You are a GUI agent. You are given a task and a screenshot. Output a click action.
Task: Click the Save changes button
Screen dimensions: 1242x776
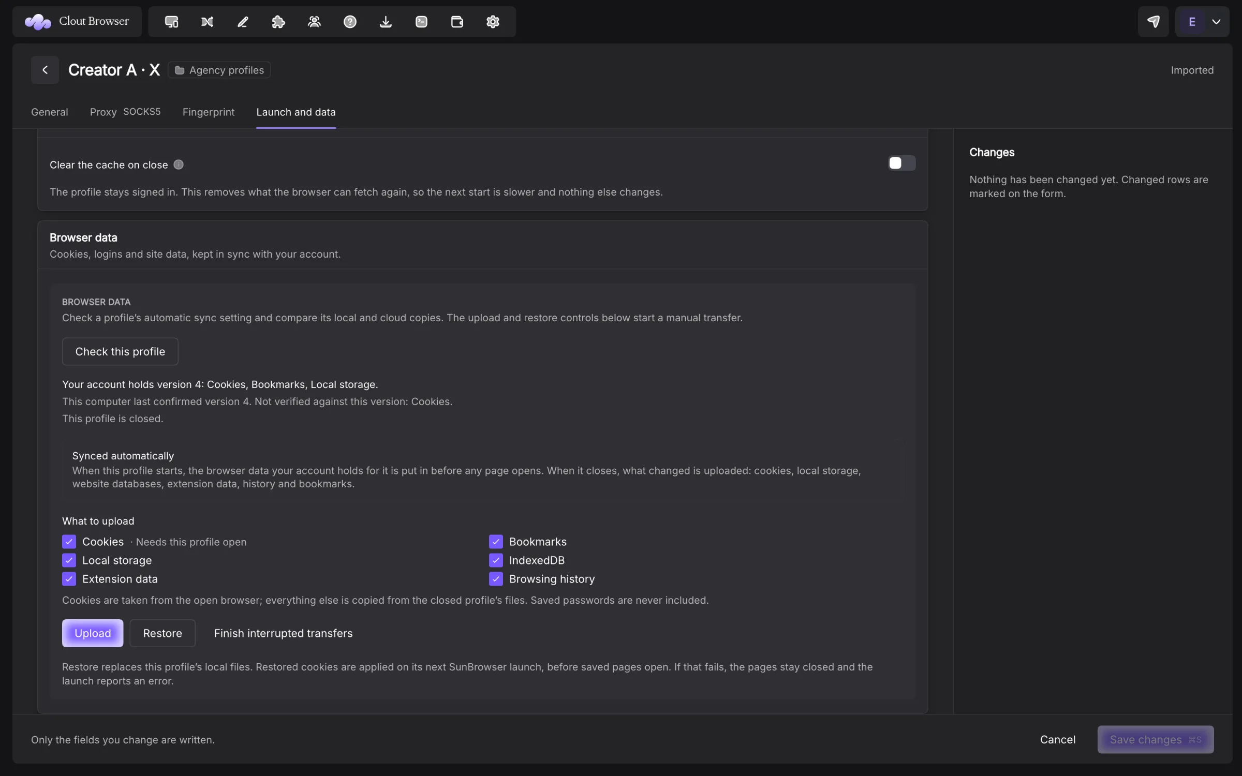tap(1156, 740)
